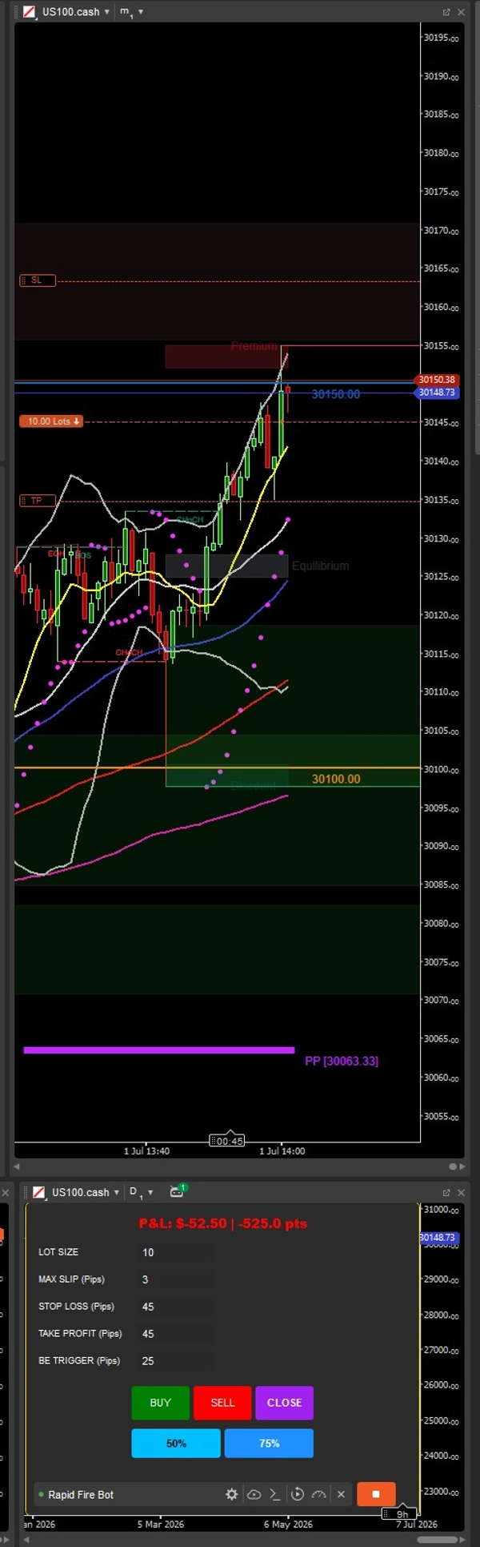Click the 6 May 2026 date label

(288, 1525)
